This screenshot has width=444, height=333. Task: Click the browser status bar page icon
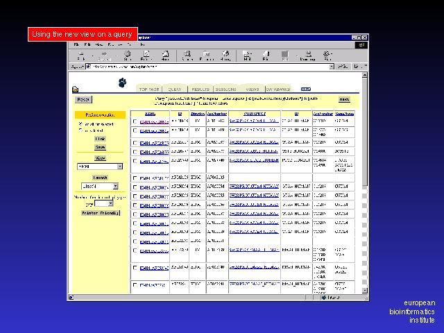tap(71, 298)
